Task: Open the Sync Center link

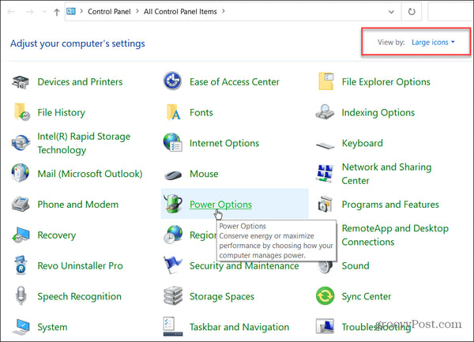Action: (x=367, y=297)
